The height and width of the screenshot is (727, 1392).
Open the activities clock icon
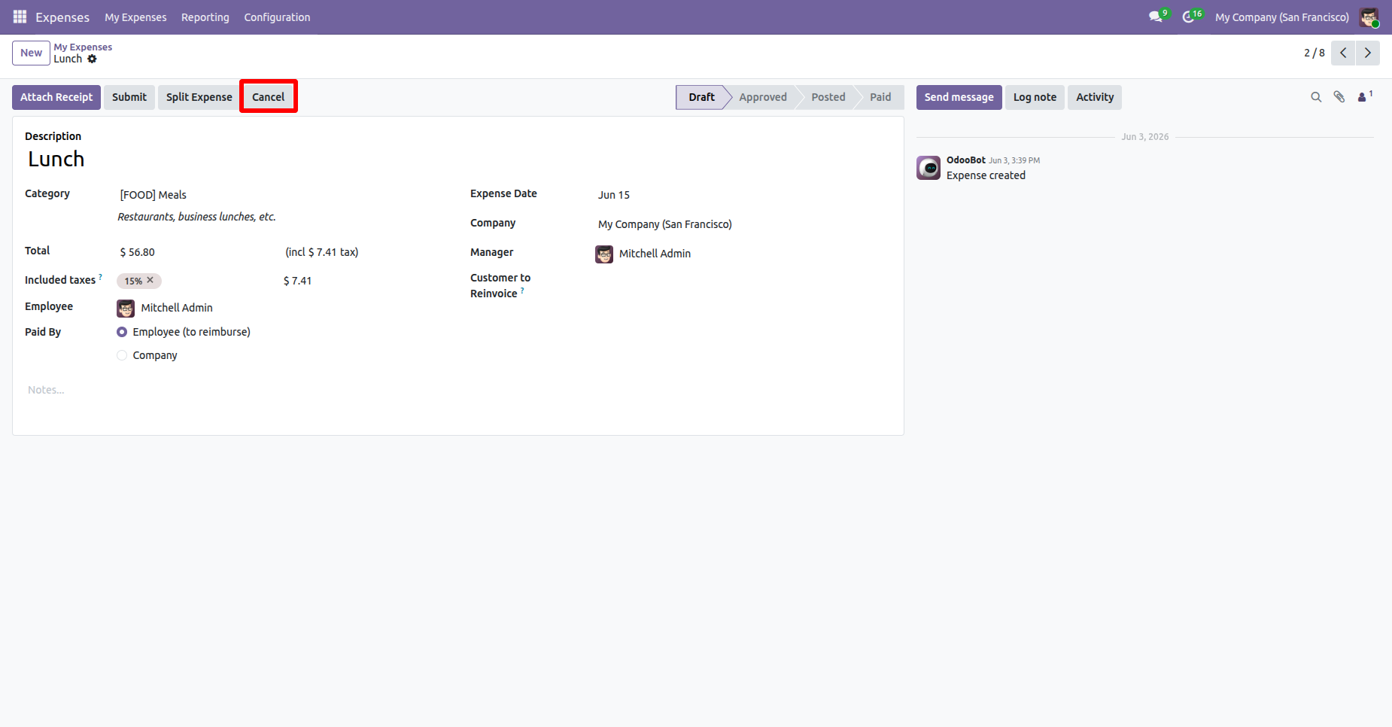[1190, 17]
